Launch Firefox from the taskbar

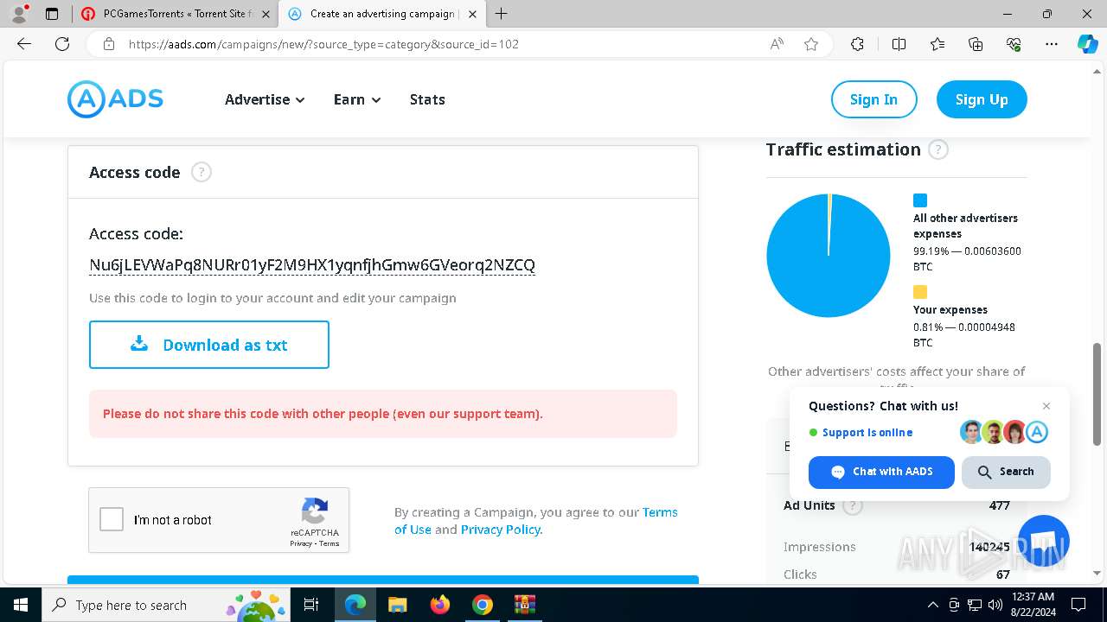tap(440, 605)
